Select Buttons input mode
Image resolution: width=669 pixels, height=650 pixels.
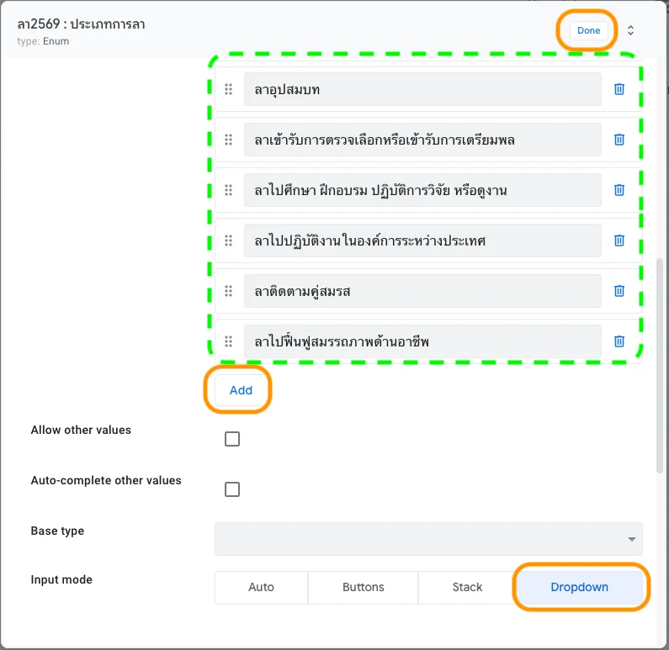(363, 587)
